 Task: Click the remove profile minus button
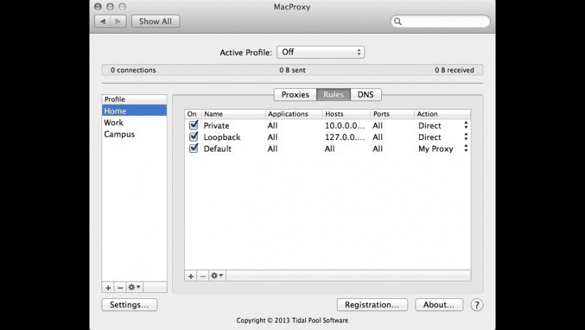pyautogui.click(x=120, y=288)
